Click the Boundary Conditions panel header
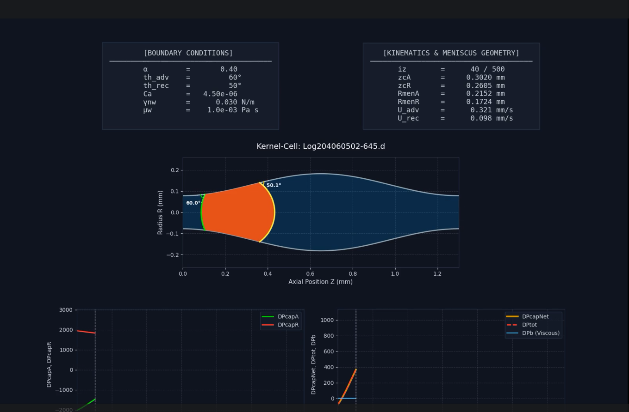629x412 pixels. (188, 53)
